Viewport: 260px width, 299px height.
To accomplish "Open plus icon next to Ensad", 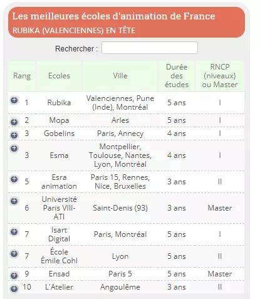I will [x=14, y=276].
